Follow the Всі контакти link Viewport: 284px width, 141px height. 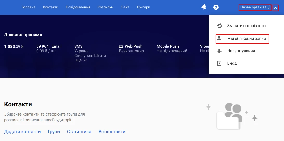tap(112, 132)
